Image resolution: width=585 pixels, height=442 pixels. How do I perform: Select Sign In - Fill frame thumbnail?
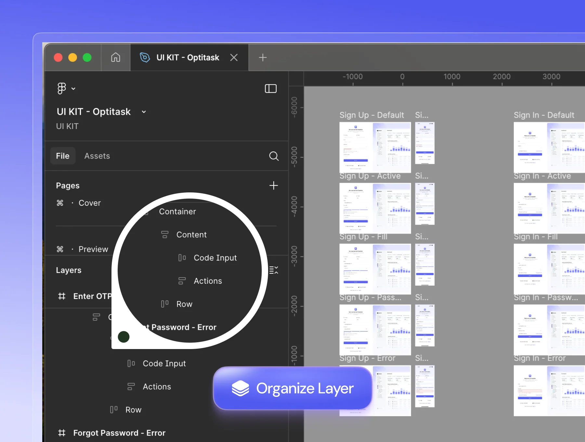[x=549, y=269]
